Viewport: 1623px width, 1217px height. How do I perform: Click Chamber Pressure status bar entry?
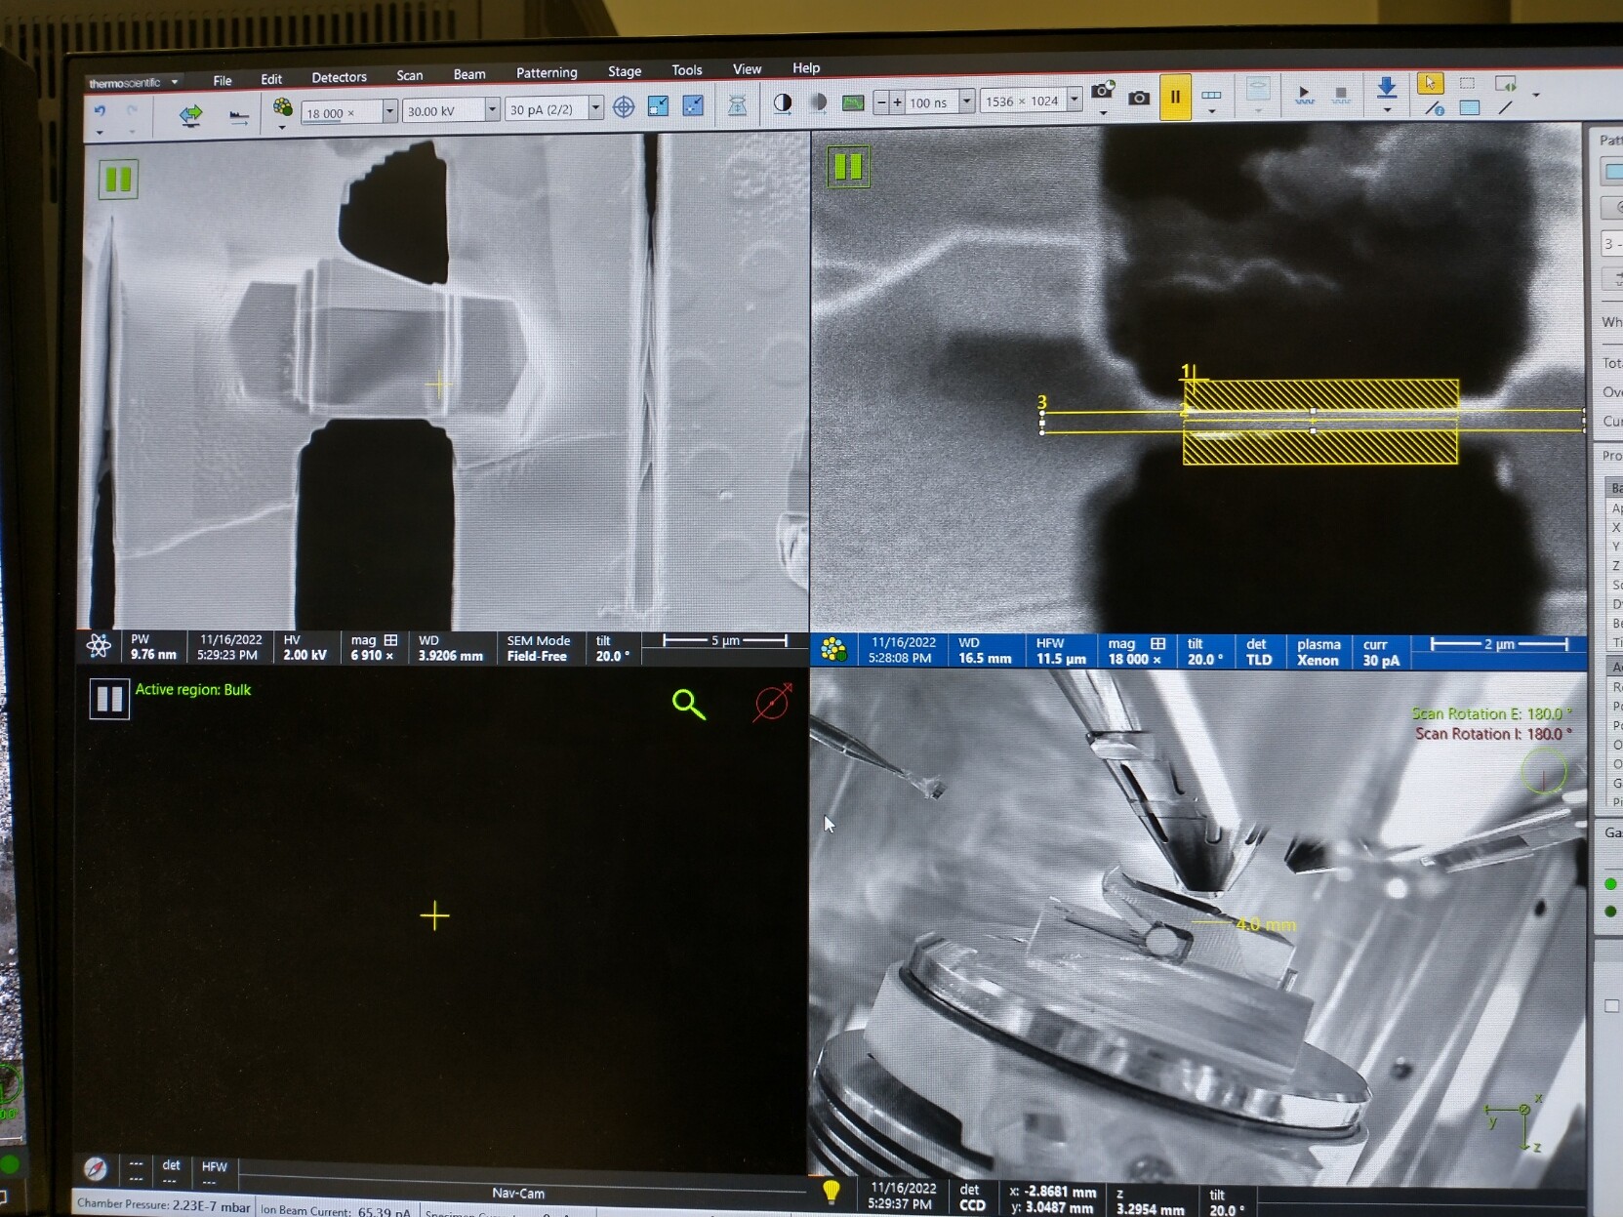[x=164, y=1205]
